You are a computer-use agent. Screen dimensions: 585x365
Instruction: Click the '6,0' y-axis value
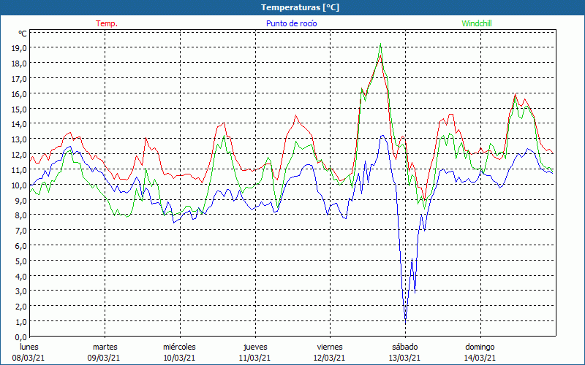[x=21, y=246]
